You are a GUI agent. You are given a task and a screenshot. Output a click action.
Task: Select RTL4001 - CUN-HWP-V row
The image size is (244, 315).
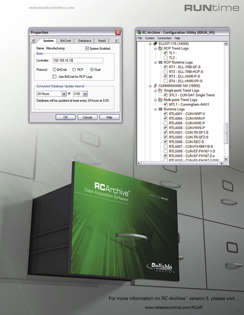click(x=187, y=114)
